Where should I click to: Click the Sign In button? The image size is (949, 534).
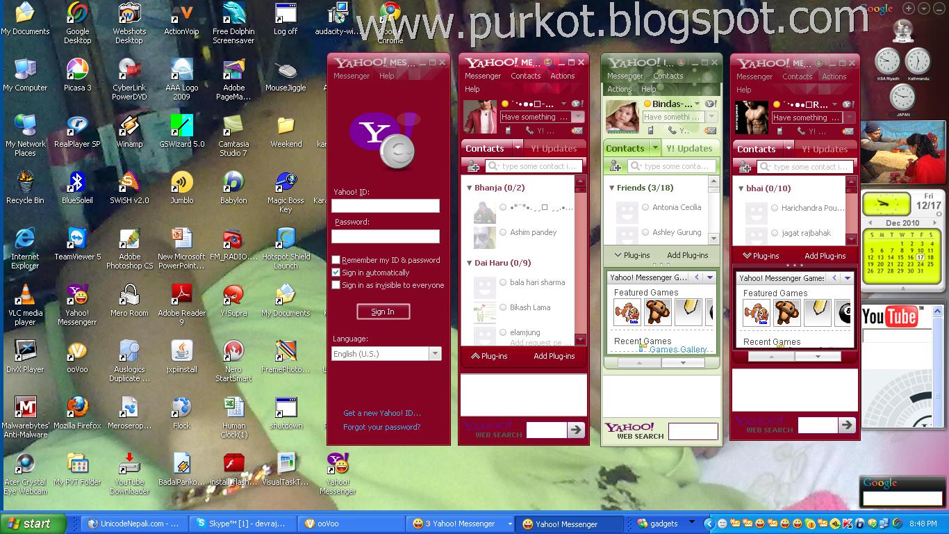tap(383, 311)
